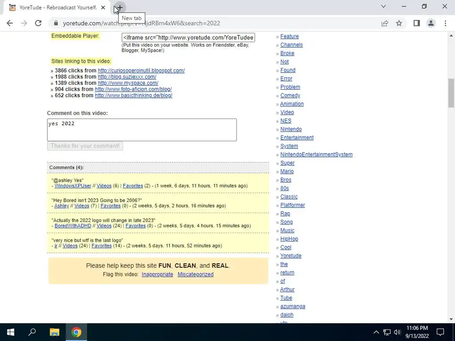Open the volume speaker tray icon
Image resolution: width=455 pixels, height=341 pixels.
point(397,332)
